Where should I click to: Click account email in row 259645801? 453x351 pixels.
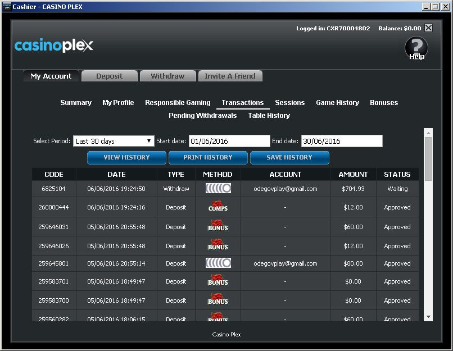pyautogui.click(x=286, y=263)
